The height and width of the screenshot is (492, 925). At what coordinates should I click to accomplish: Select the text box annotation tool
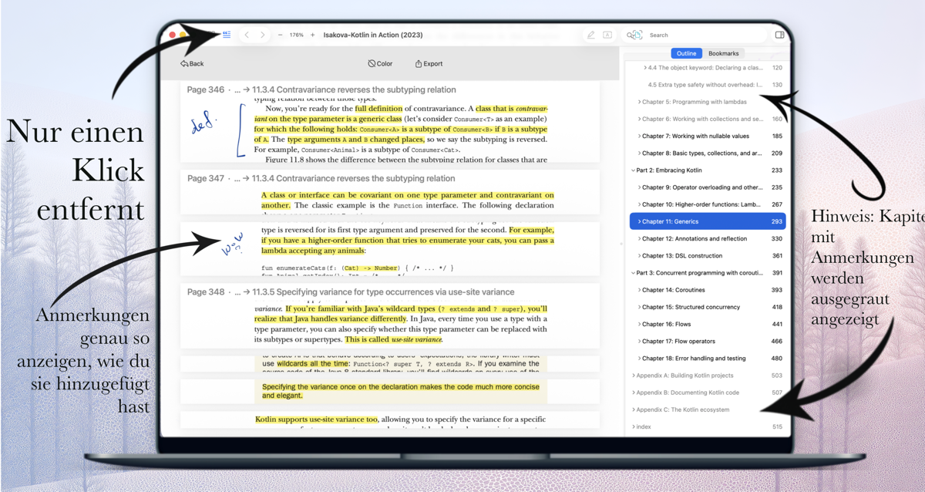tap(607, 35)
